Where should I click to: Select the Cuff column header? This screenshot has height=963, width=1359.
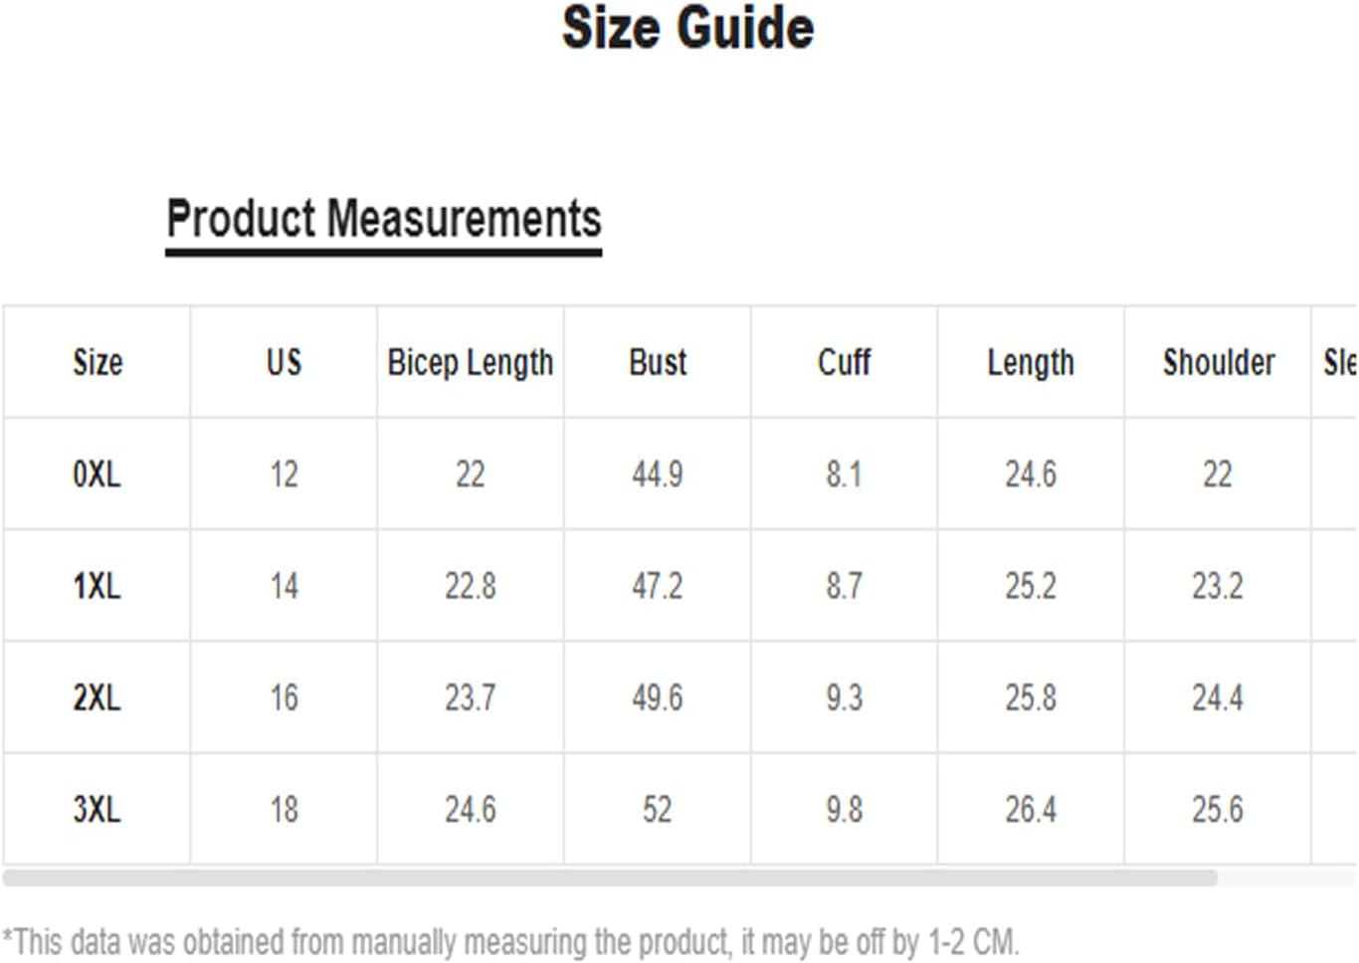[844, 362]
